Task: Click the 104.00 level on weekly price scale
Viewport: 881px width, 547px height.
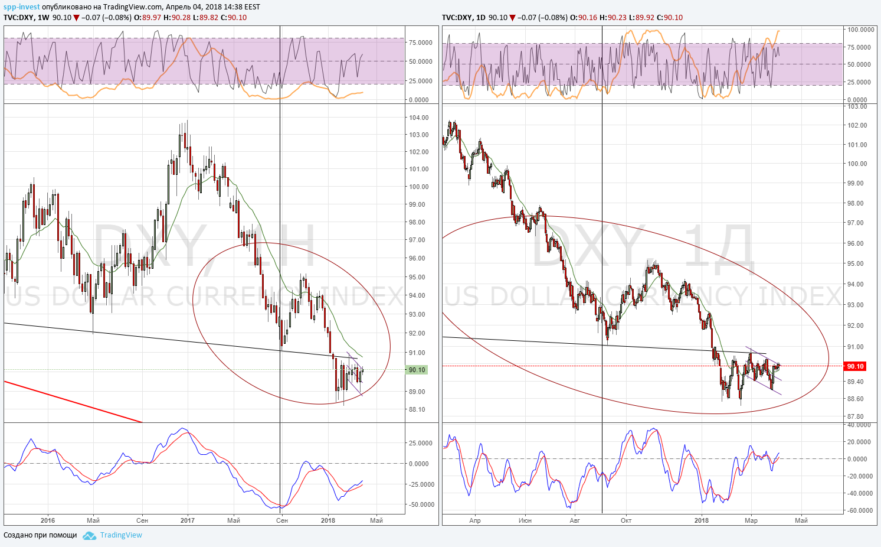Action: (419, 118)
